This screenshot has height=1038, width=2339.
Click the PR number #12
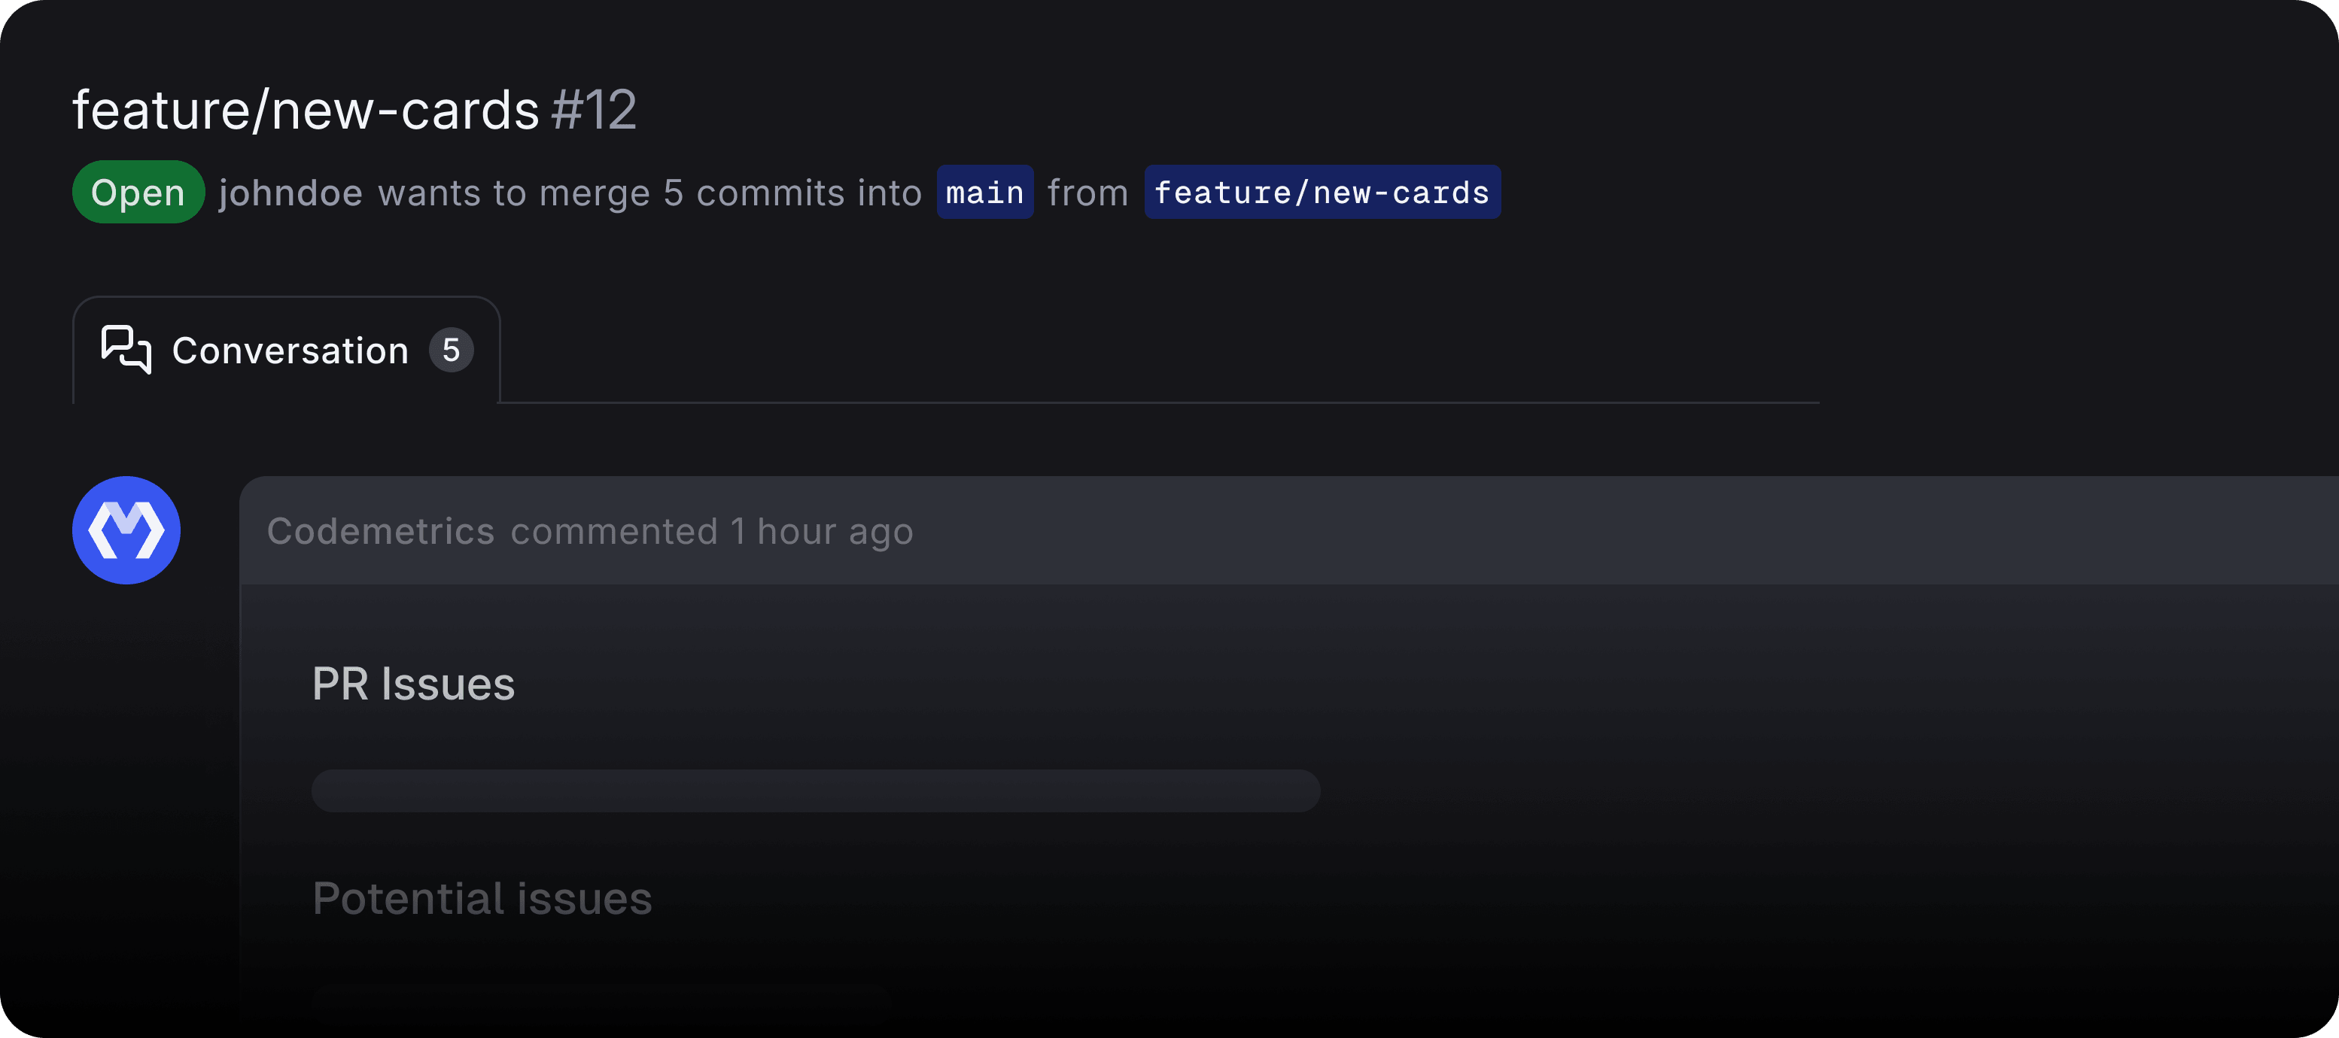click(593, 109)
